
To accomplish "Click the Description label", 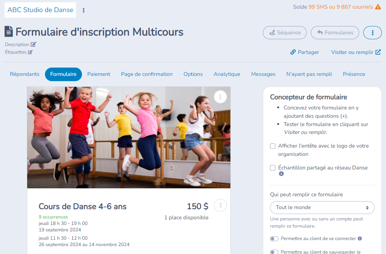I will 17,45.
